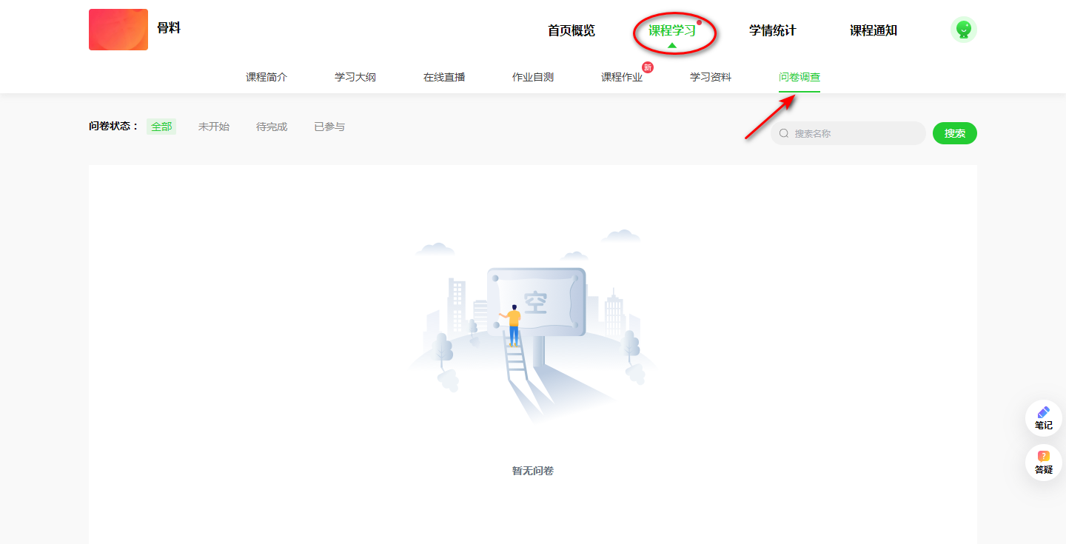The height and width of the screenshot is (544, 1066).
Task: Go to the 首页概览 tab
Action: tap(571, 30)
